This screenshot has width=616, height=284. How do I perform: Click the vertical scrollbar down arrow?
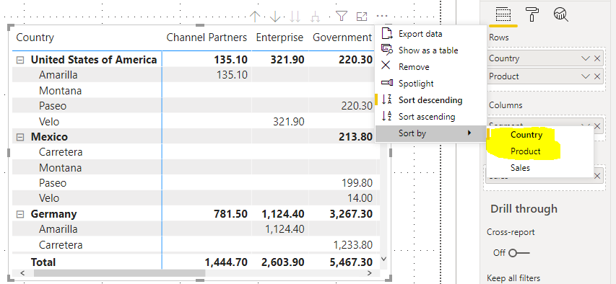click(x=384, y=259)
